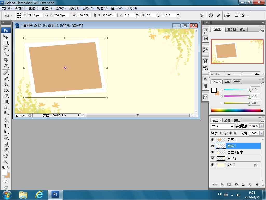Screen dimensions: 266x200
Task: Open the 图层(L) menu
Action: [x=47, y=8]
